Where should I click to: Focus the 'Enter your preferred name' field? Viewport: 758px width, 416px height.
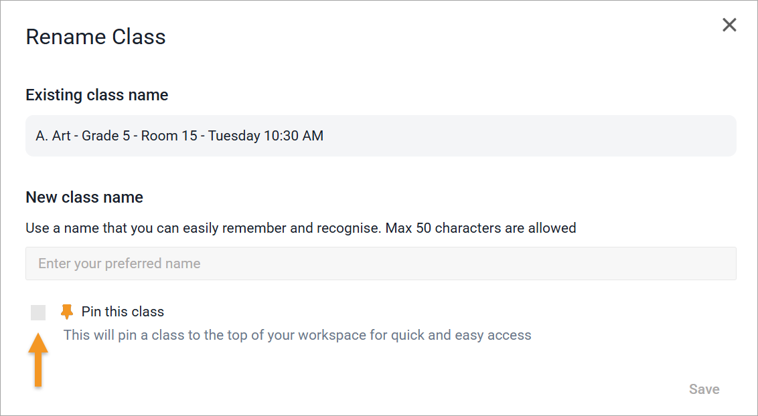[380, 264]
